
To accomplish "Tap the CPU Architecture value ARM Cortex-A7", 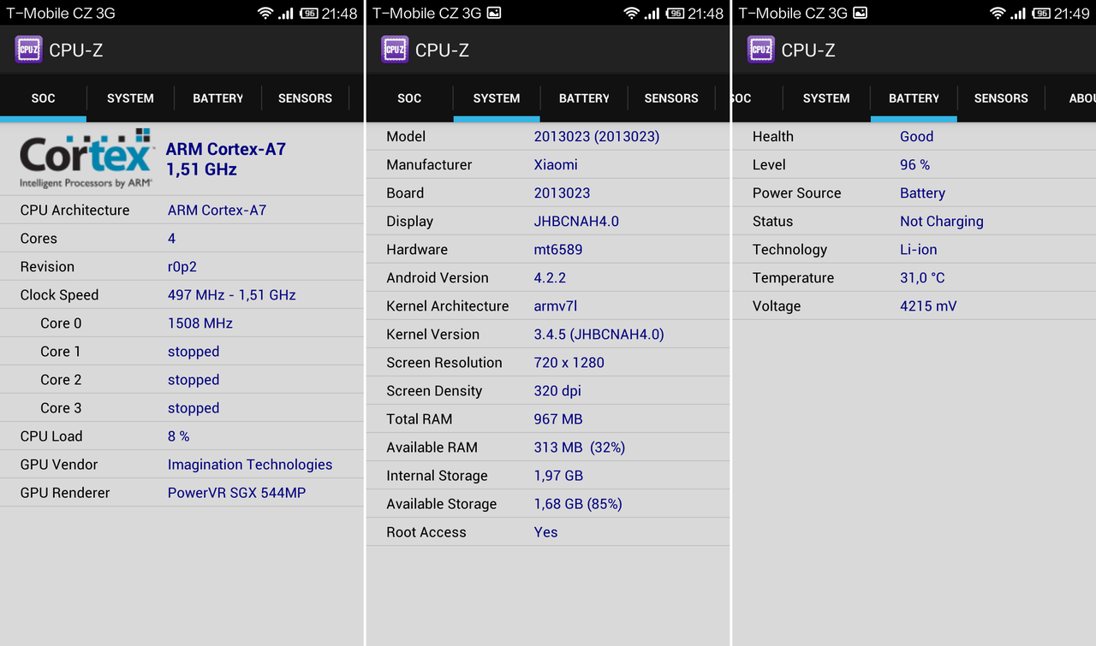I will pos(217,210).
